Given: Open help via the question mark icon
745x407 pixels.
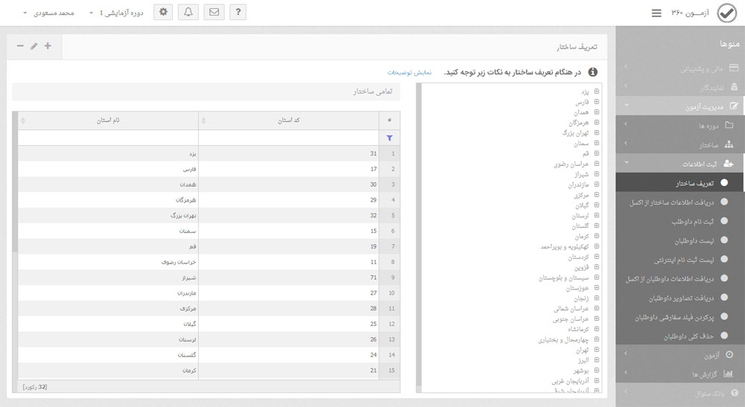Looking at the screenshot, I should (238, 13).
